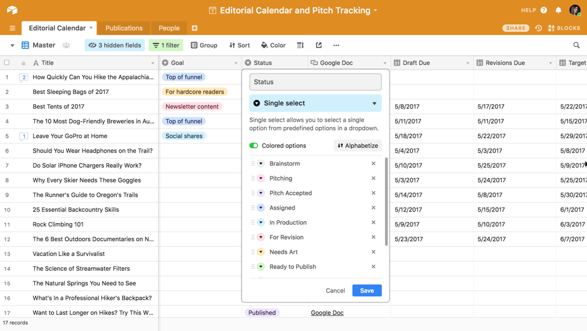Click the Save button

pyautogui.click(x=366, y=290)
